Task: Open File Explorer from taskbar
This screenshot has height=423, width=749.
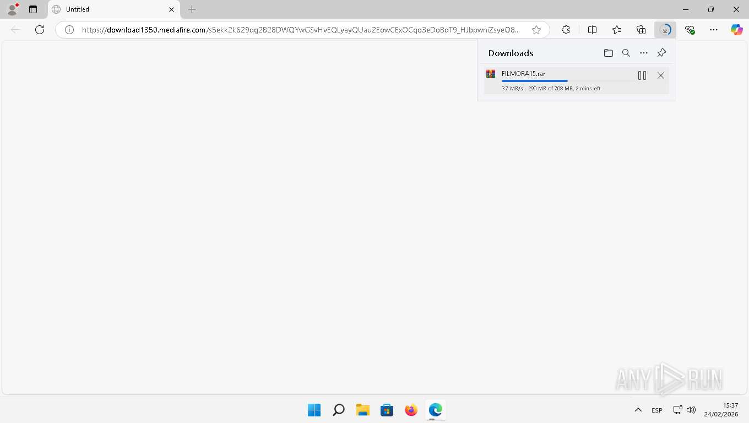Action: point(362,410)
